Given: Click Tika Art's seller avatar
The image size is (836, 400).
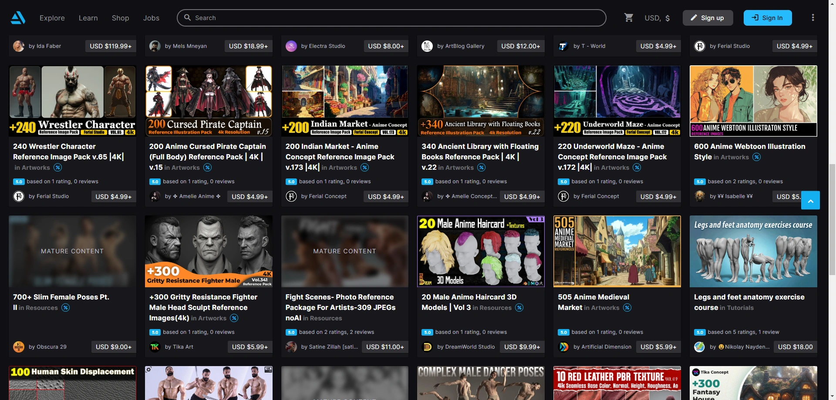Looking at the screenshot, I should 155,347.
